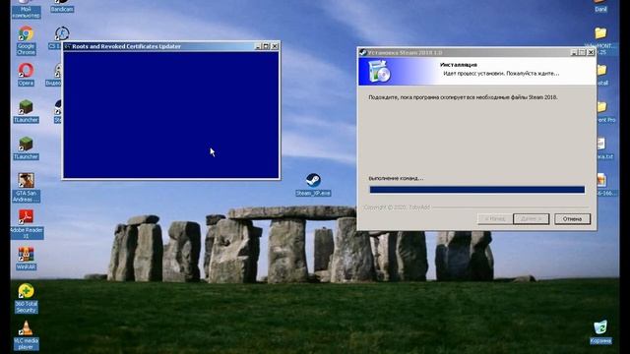Open the Danil folder on desktop

(600, 6)
